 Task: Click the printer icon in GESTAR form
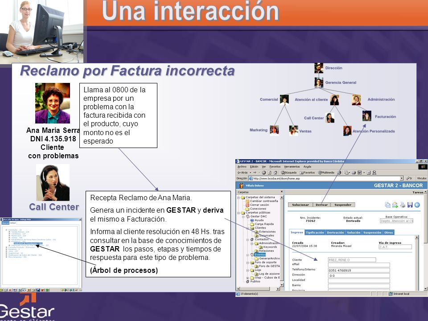tap(402, 205)
